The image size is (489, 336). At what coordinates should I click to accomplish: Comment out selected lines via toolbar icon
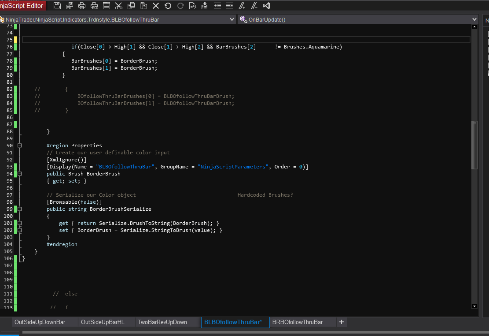[242, 6]
